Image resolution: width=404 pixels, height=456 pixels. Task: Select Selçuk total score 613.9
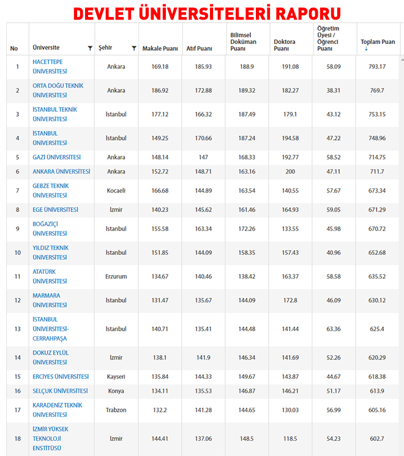[x=377, y=391]
